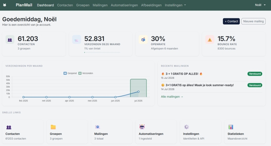
Task: Click the '61203 contacten' quick link text
Action: (16, 139)
